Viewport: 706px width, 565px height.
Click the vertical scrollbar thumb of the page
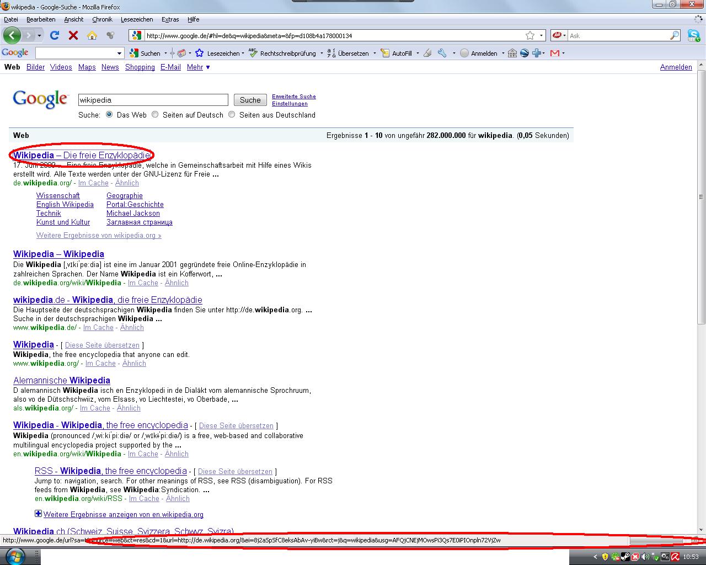pyautogui.click(x=701, y=196)
